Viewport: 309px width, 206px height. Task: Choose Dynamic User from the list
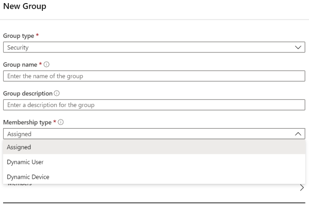coord(25,162)
